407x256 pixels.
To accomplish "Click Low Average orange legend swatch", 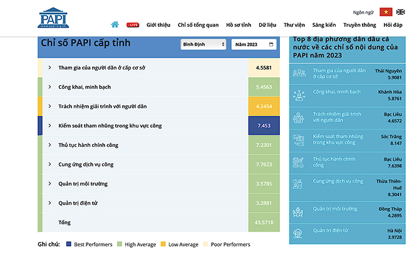I will (163, 244).
